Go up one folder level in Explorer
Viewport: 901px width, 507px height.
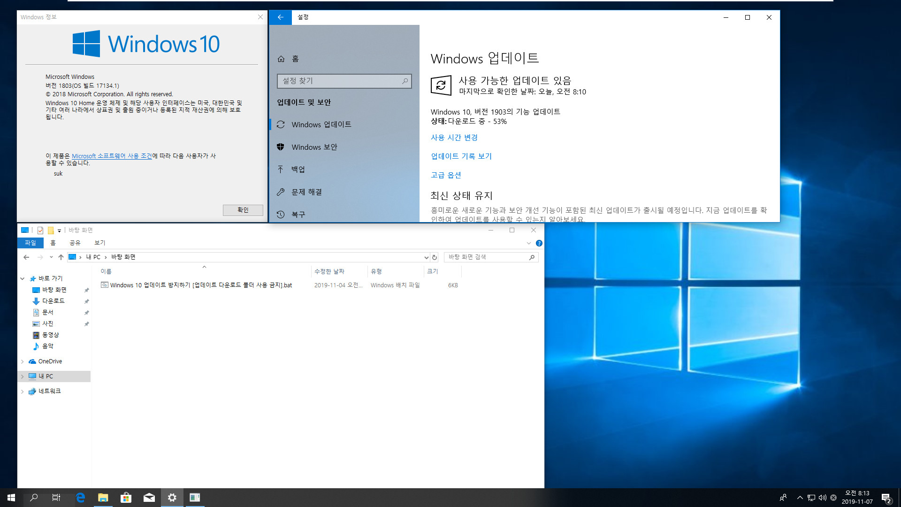point(61,257)
